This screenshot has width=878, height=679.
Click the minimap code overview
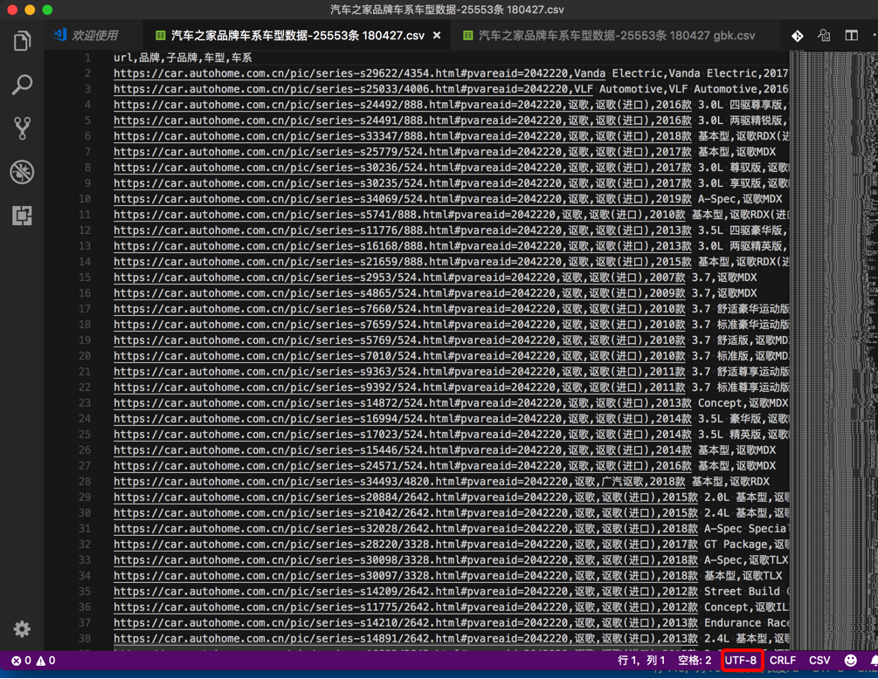(833, 350)
